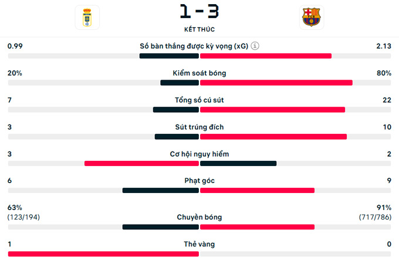
Task: Click the KẾT THÚC match status label
Action: (199, 29)
